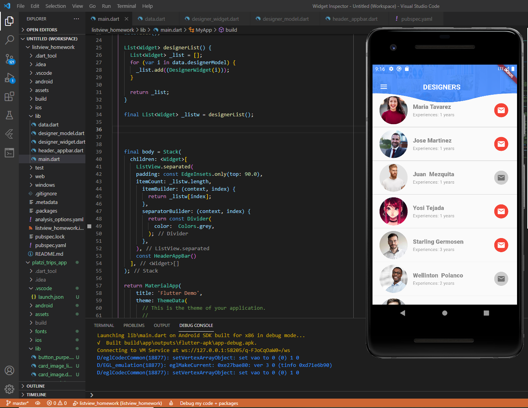Click Debug my code + packages status item
This screenshot has width=528, height=408.
[x=209, y=403]
